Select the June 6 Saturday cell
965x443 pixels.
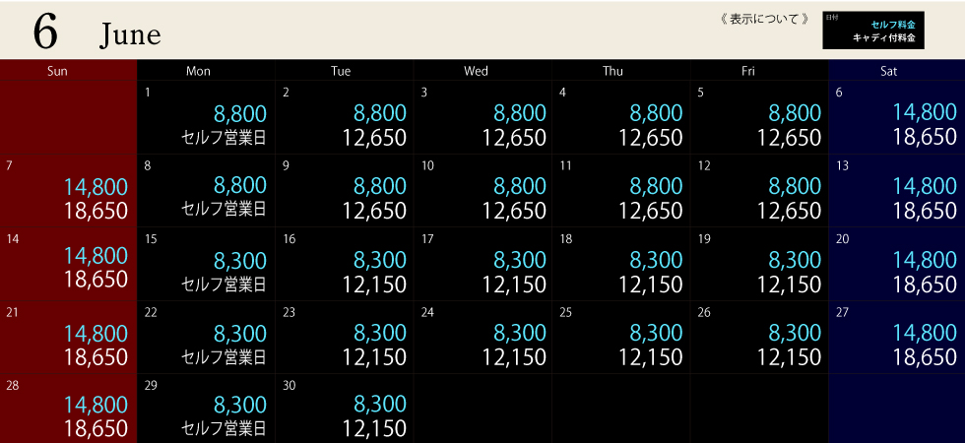896,117
